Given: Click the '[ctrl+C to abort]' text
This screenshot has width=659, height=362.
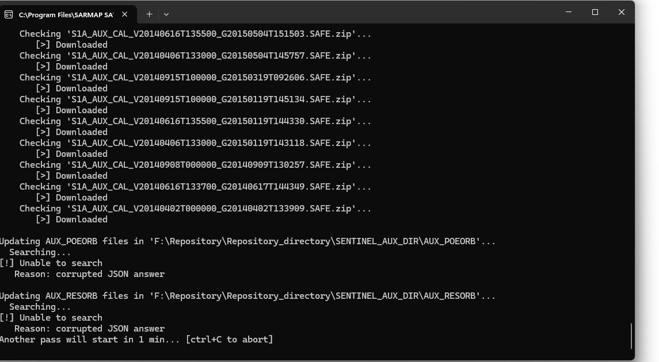Looking at the screenshot, I should 230,340.
